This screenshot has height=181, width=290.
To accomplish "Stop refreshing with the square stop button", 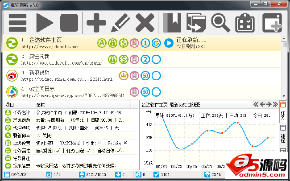I will (69, 23).
